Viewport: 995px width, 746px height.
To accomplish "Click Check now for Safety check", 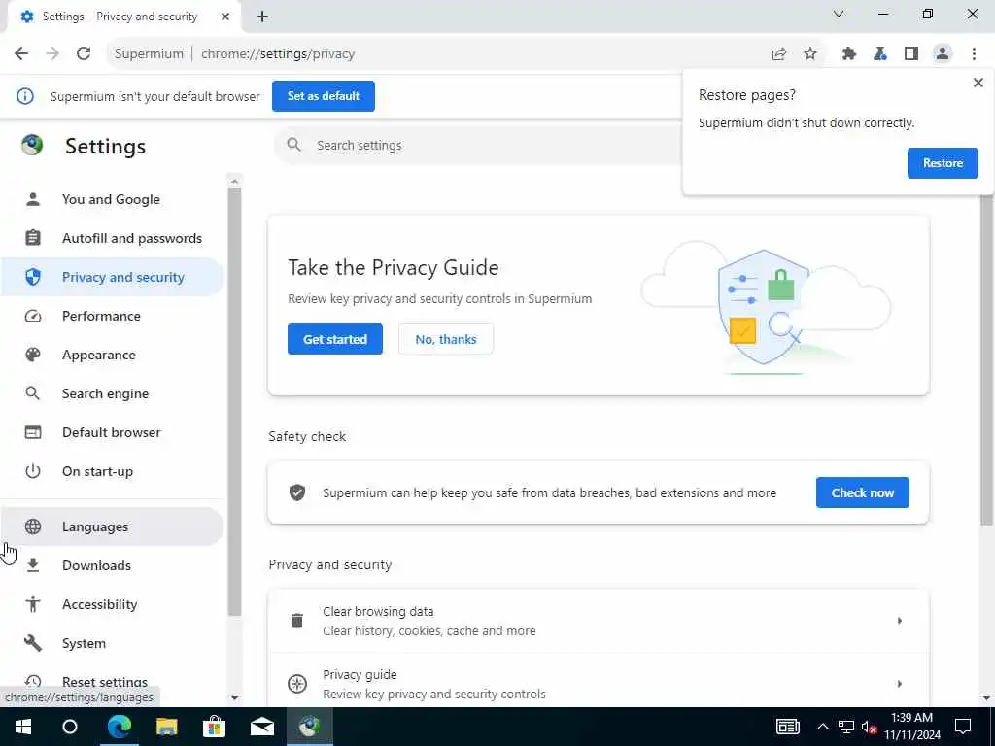I will coord(863,492).
